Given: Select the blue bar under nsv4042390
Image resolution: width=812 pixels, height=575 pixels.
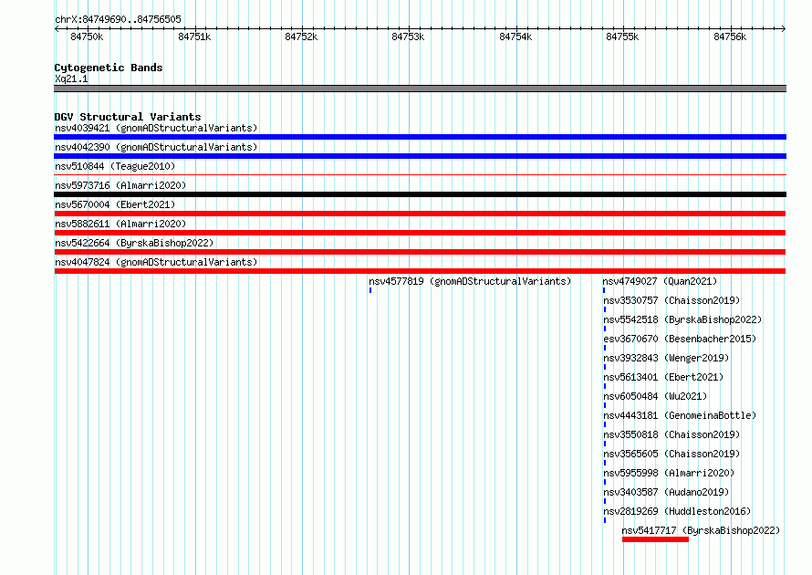Looking at the screenshot, I should (x=420, y=156).
